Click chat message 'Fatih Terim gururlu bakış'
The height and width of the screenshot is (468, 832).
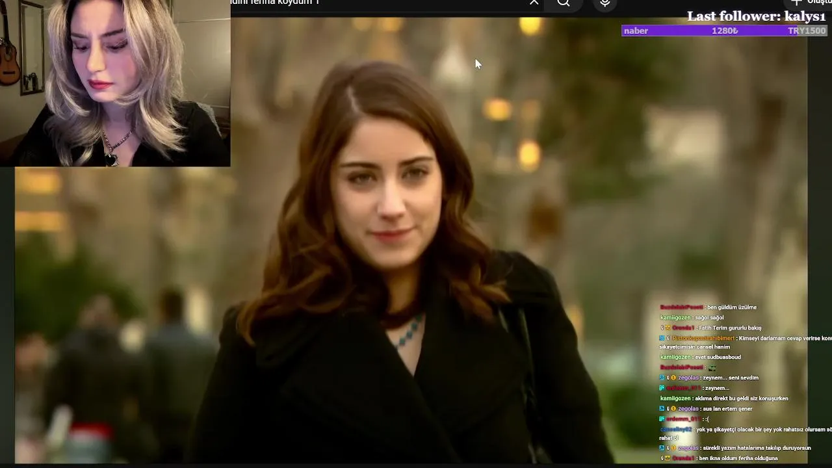click(729, 328)
